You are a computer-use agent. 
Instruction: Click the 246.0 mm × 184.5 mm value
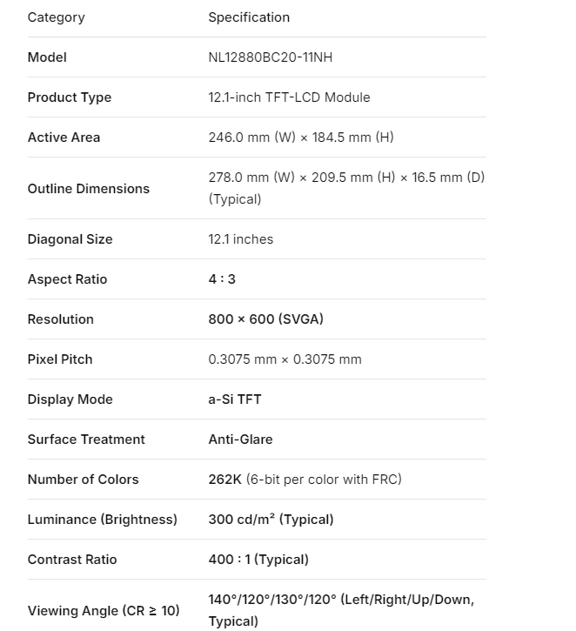click(301, 138)
